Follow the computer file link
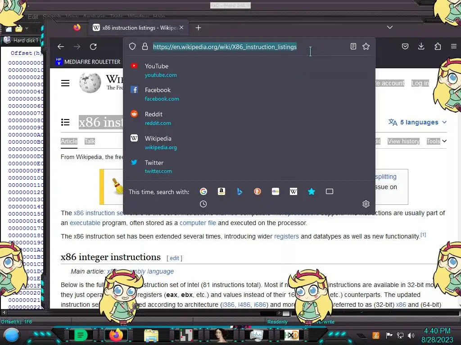 pos(198,223)
